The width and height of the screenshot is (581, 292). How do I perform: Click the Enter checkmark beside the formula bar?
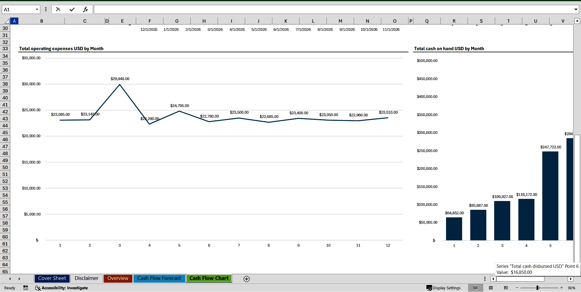(72, 9)
